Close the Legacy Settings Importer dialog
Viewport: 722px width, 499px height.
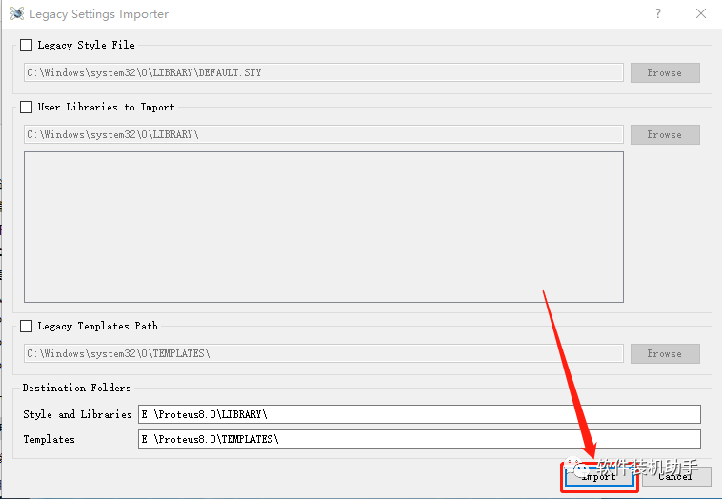pos(701,14)
